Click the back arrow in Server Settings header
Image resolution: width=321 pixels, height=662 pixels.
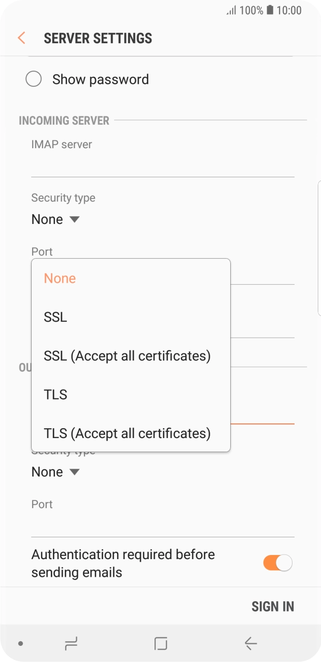coord(20,38)
